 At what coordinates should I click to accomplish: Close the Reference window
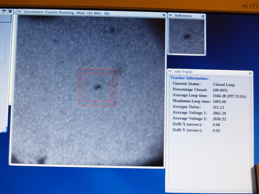pyautogui.click(x=203, y=16)
